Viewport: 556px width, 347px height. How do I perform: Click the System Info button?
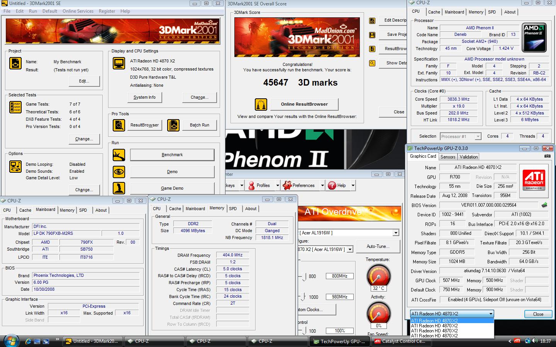click(144, 97)
